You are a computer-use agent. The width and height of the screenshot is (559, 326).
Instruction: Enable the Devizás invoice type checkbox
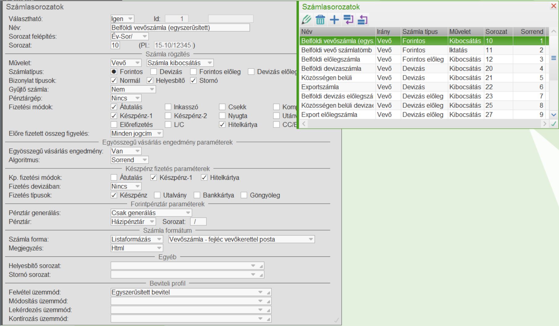click(x=154, y=72)
